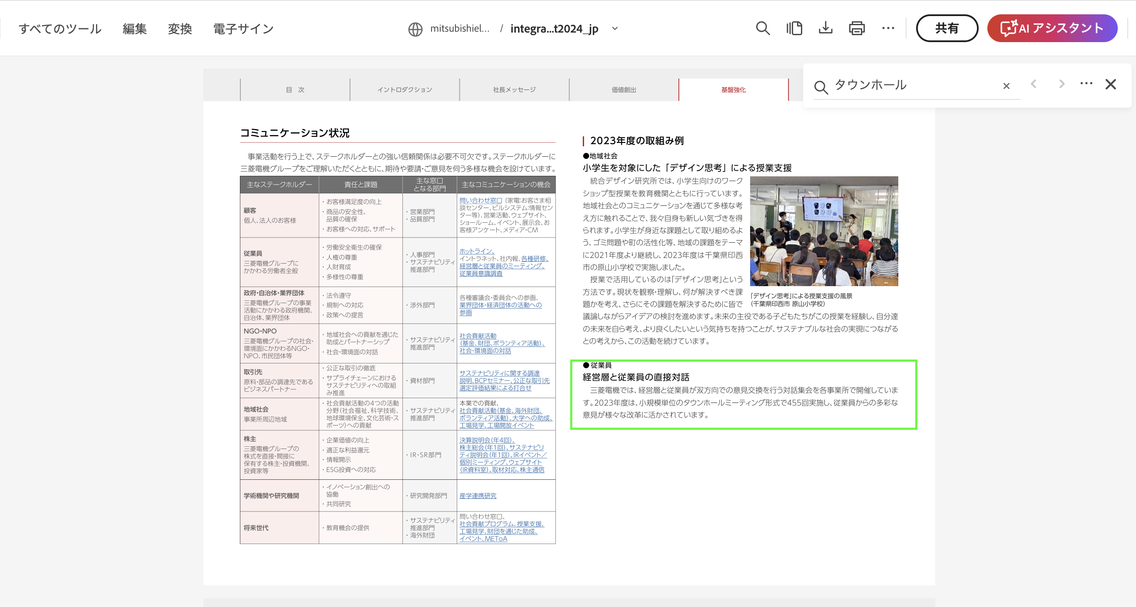Viewport: 1136px width, 607px height.
Task: Open the toolbar more options ellipsis
Action: (888, 29)
